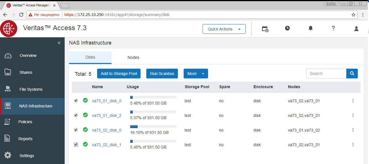Click Add to Storage Pool button
Image resolution: width=369 pixels, height=164 pixels.
click(x=119, y=74)
